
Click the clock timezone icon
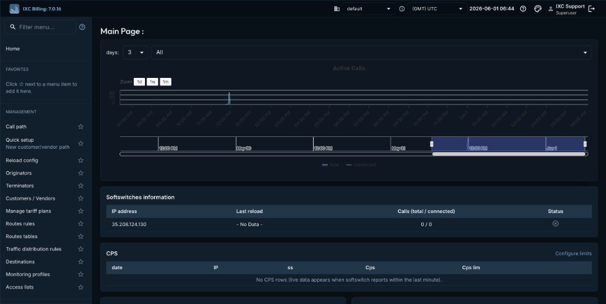click(402, 8)
